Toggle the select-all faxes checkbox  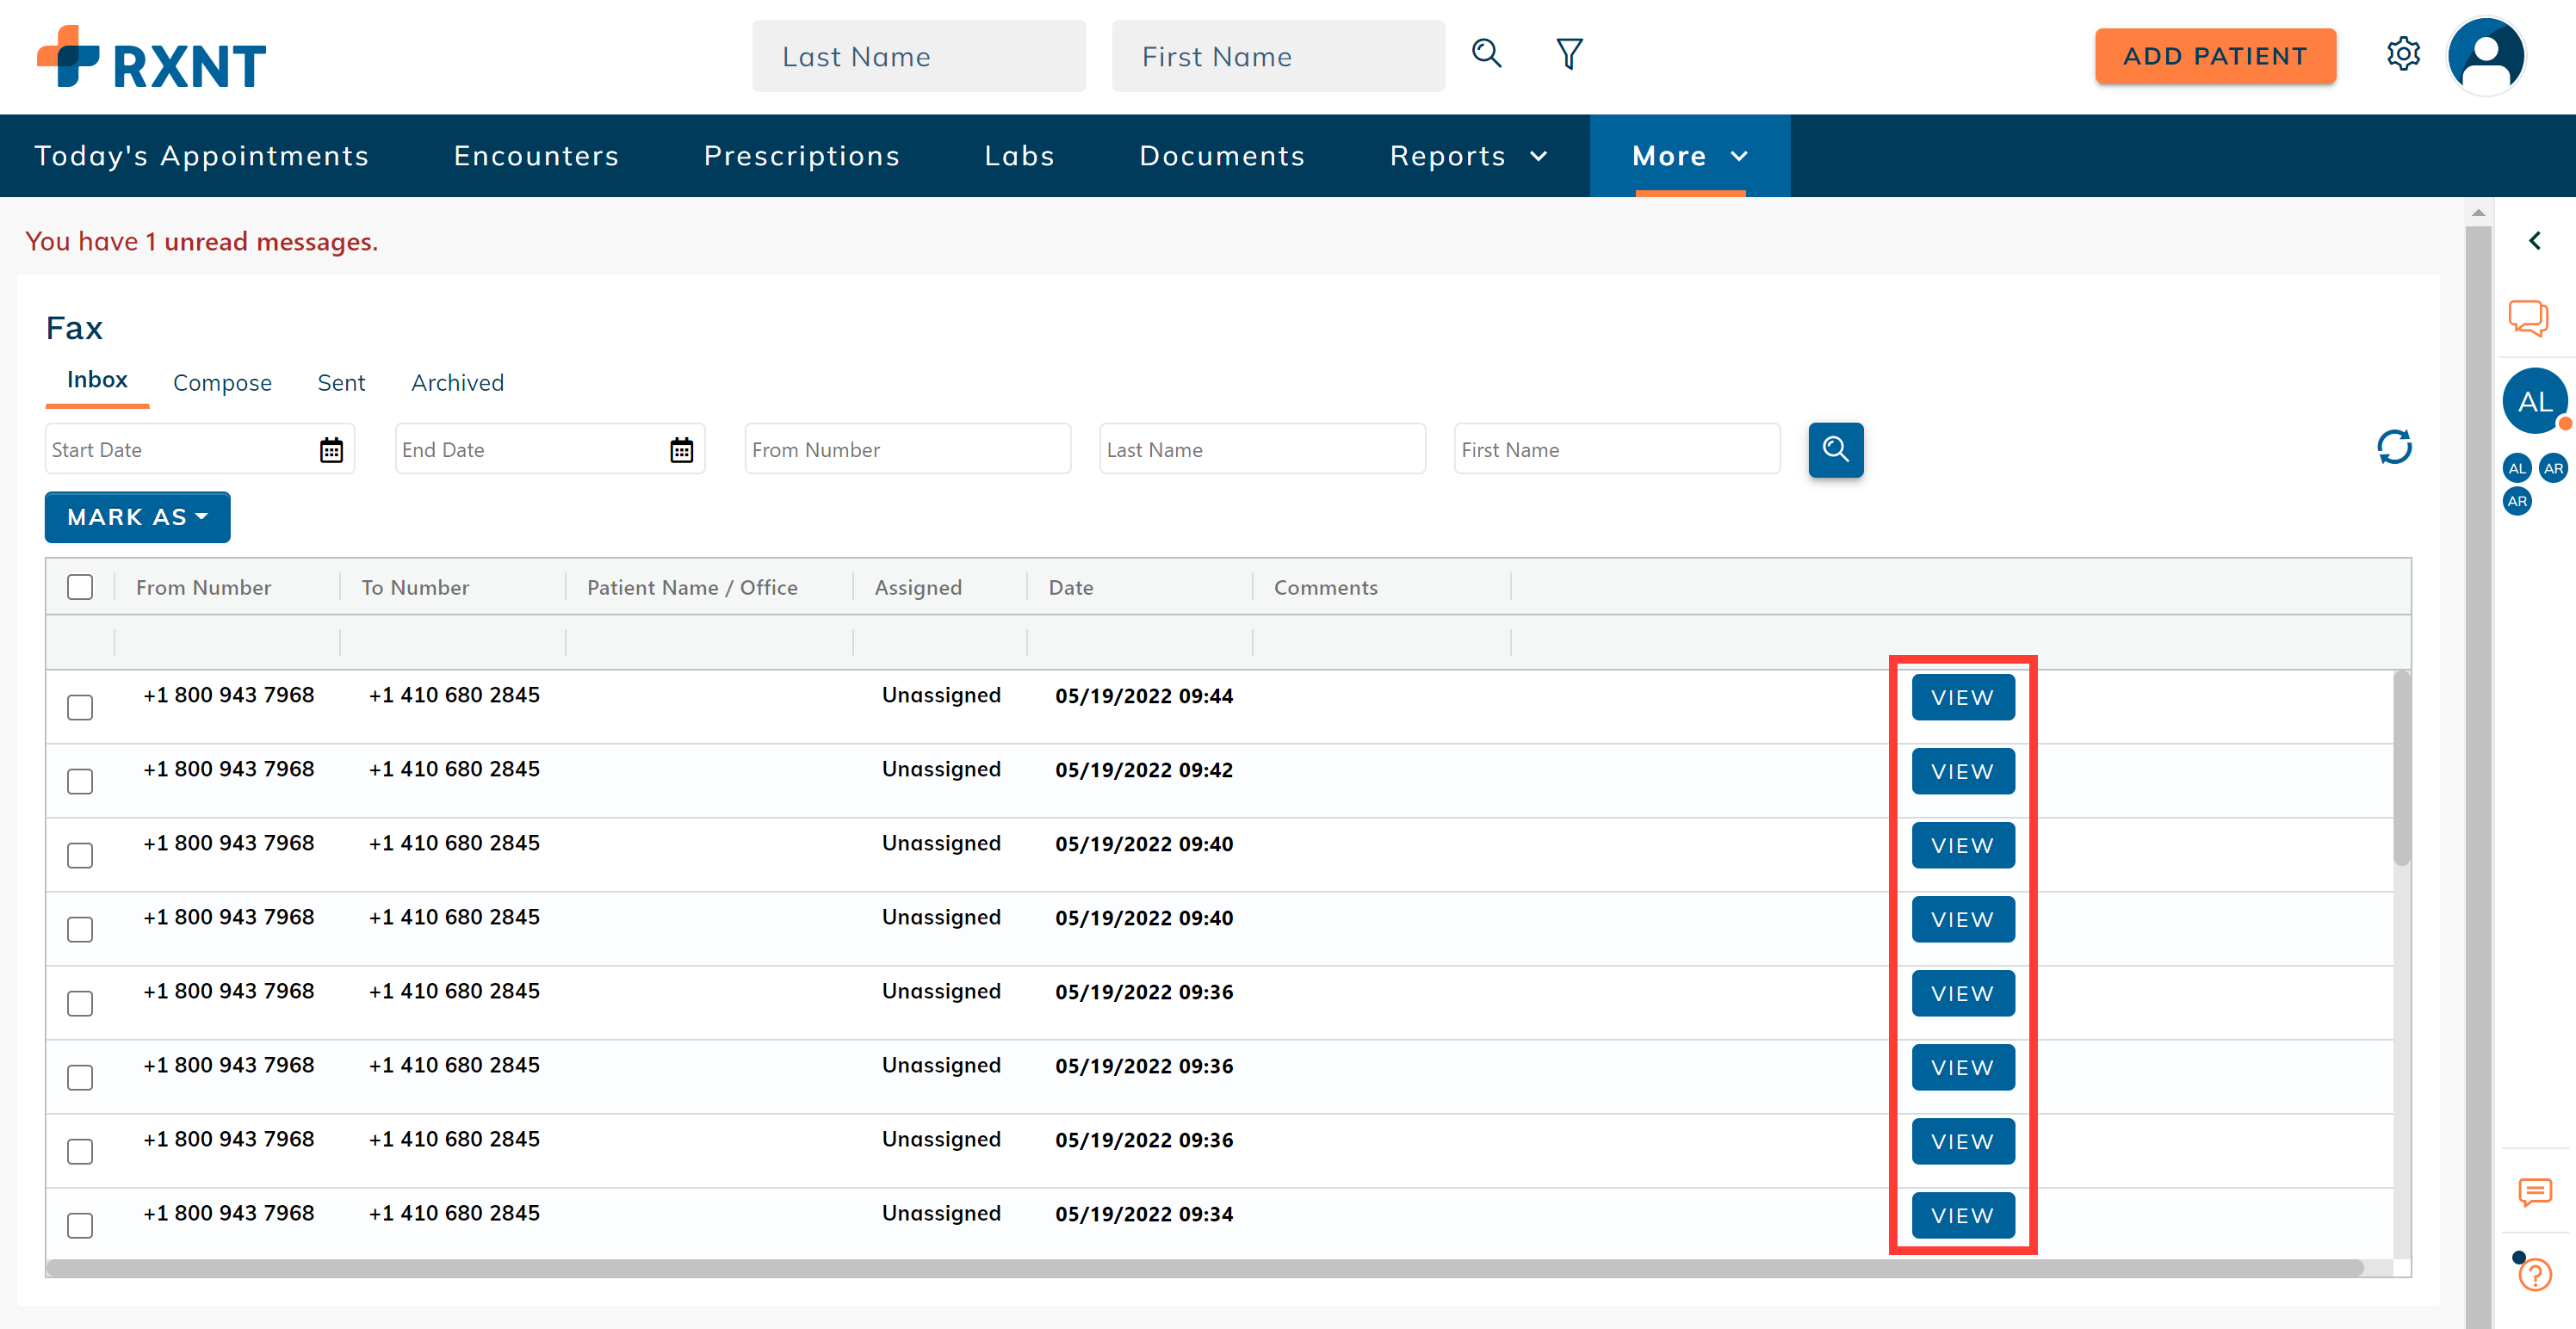80,587
